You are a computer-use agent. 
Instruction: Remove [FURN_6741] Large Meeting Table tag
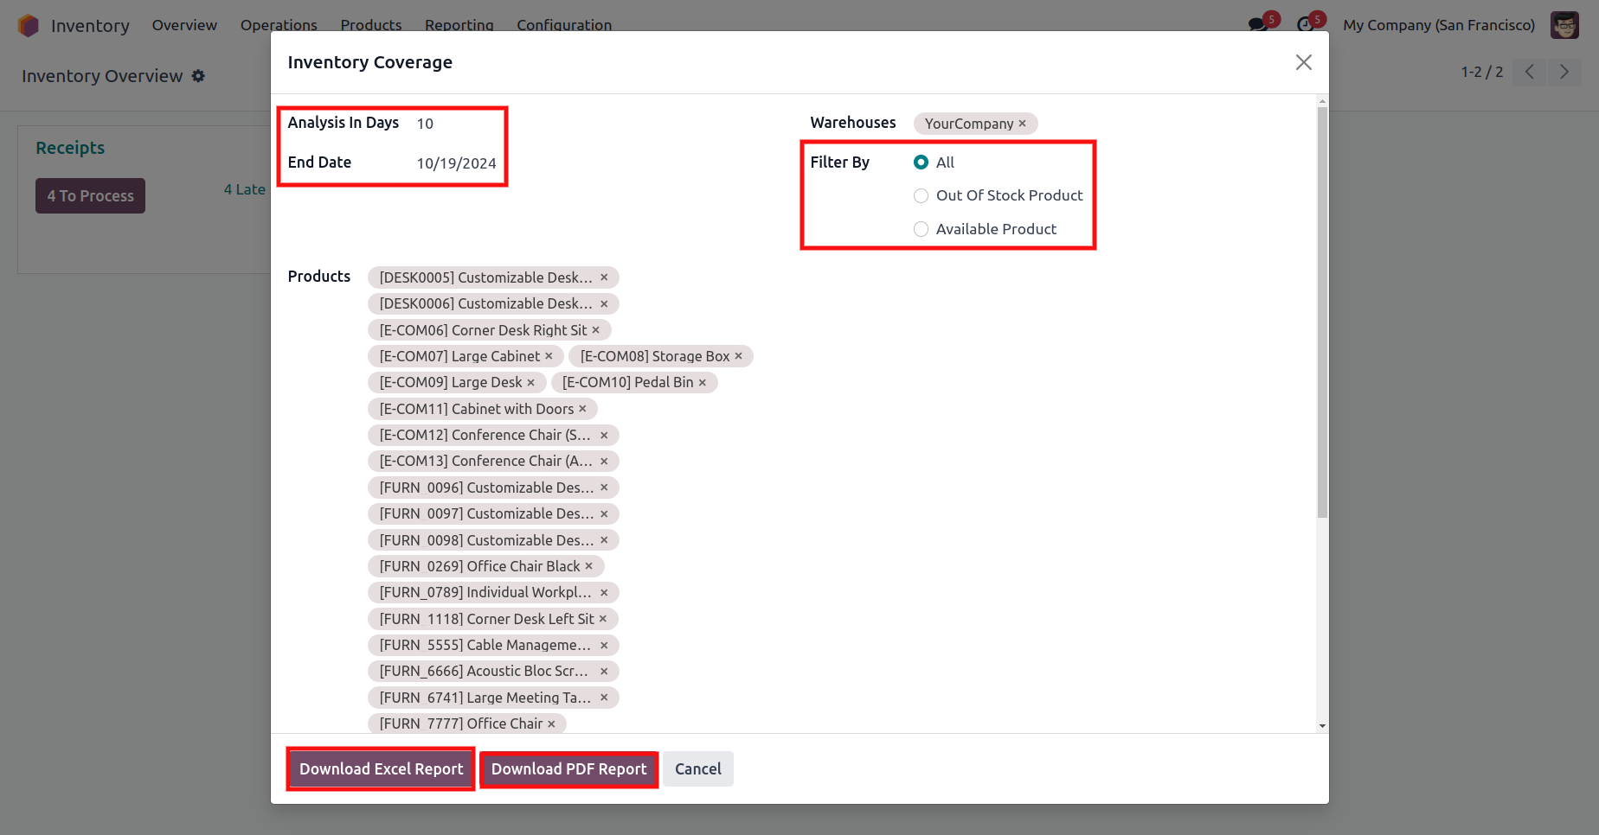point(604,698)
